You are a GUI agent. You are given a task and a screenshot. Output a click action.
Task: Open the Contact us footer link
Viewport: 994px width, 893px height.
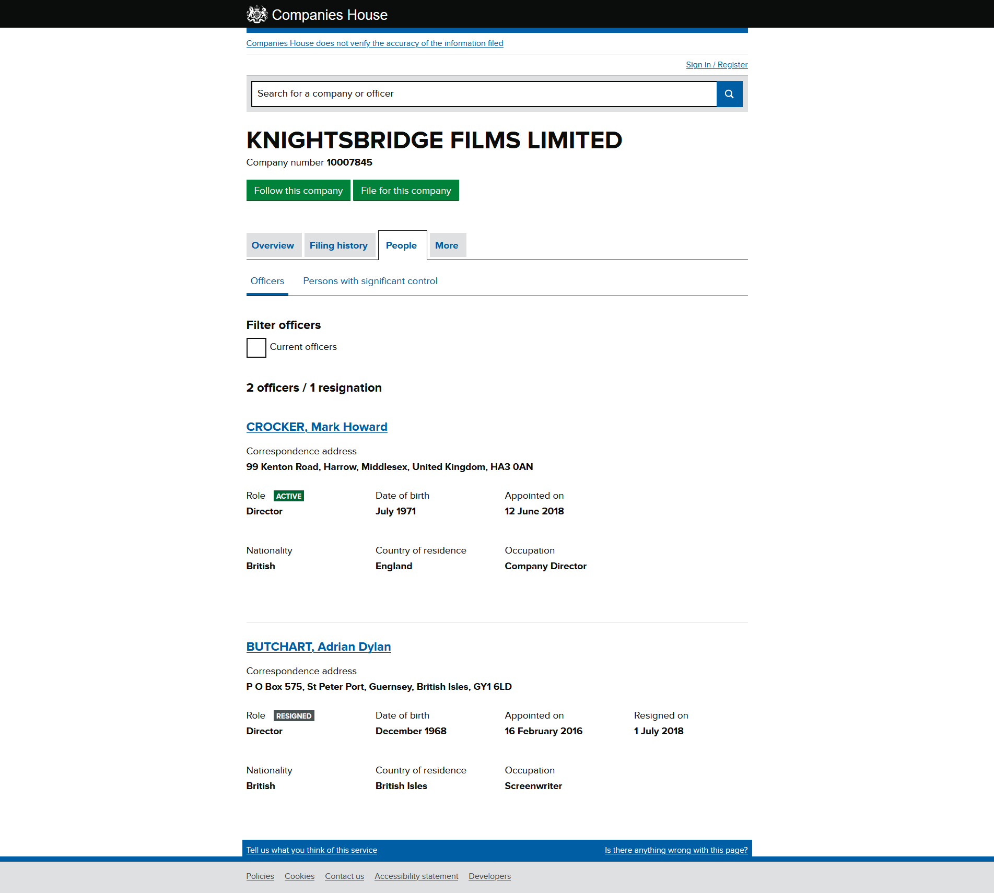tap(344, 876)
